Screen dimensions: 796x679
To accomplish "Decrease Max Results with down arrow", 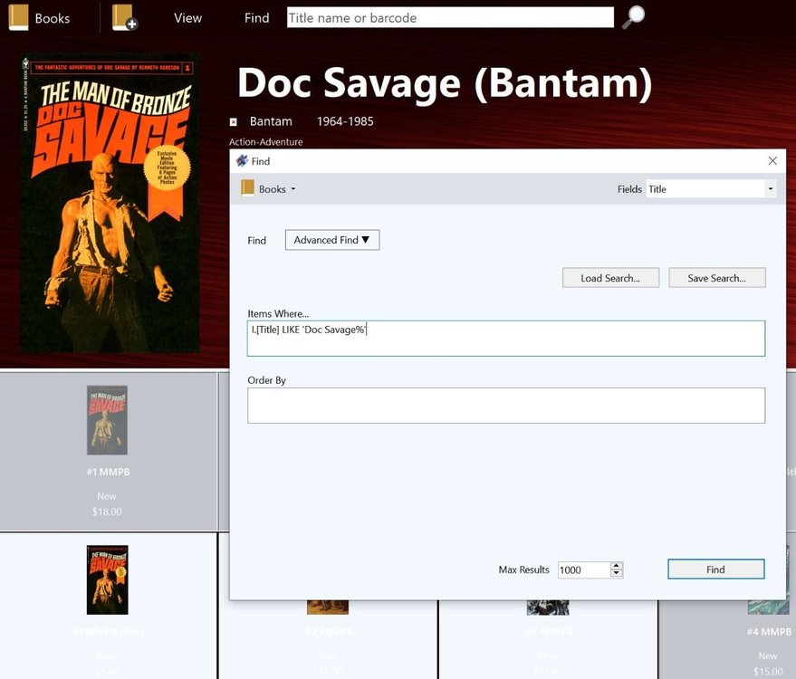I will point(617,574).
